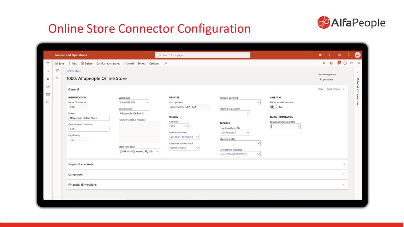The image size is (404, 227).
Task: Expand the Financial dimensions section
Action: [207, 185]
